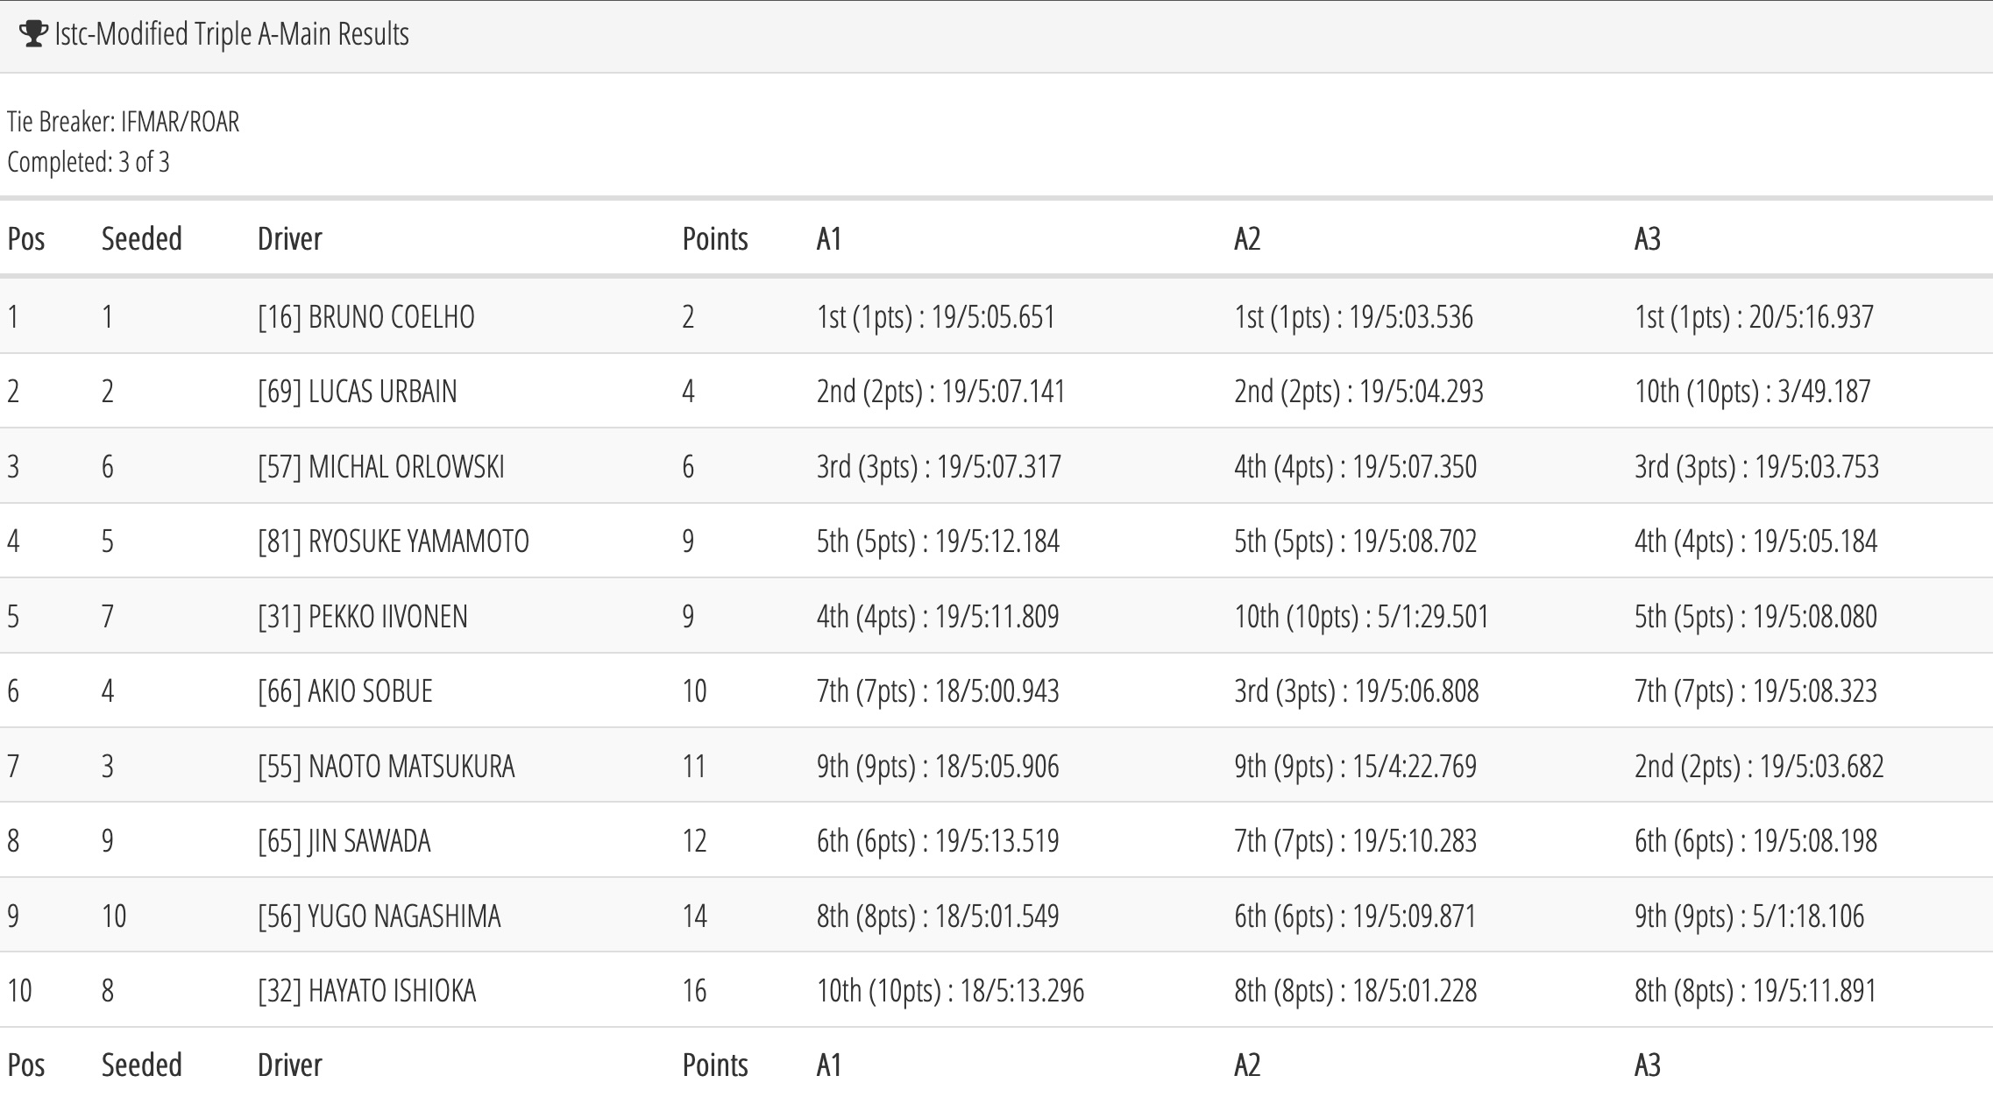Select driver Bruno Coelho's name
Screen dimensions: 1993x1104
point(366,316)
